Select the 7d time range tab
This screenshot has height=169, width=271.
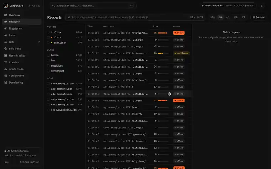[x=244, y=17]
